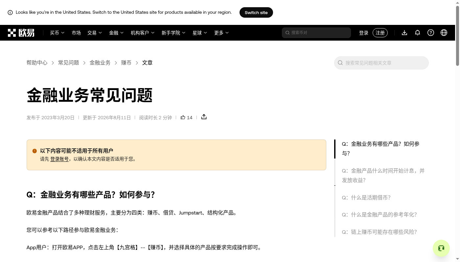The width and height of the screenshot is (460, 262).
Task: Go to 常见问题 breadcrumb
Action: [x=69, y=63]
